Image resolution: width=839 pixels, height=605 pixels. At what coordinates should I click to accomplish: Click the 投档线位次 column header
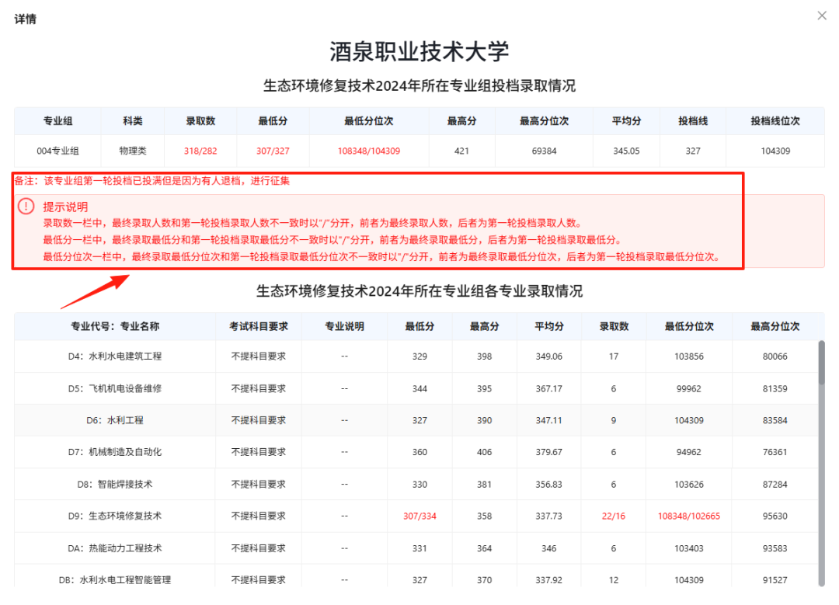click(775, 120)
